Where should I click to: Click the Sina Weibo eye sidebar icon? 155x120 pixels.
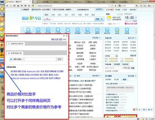point(2,45)
